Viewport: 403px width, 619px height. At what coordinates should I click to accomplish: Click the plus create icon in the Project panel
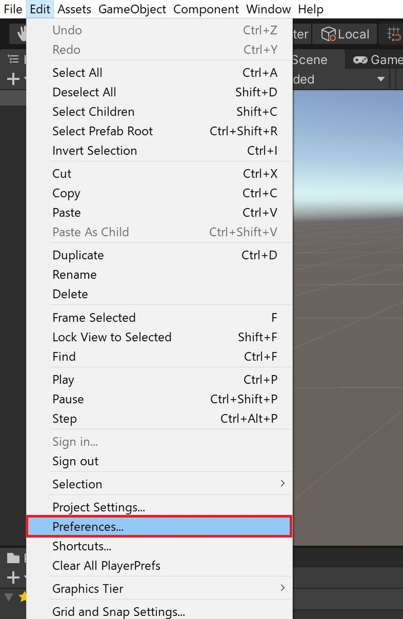(x=13, y=577)
